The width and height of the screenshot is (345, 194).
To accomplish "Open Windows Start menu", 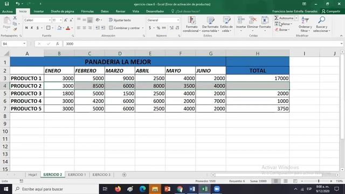I will [x=6, y=189].
